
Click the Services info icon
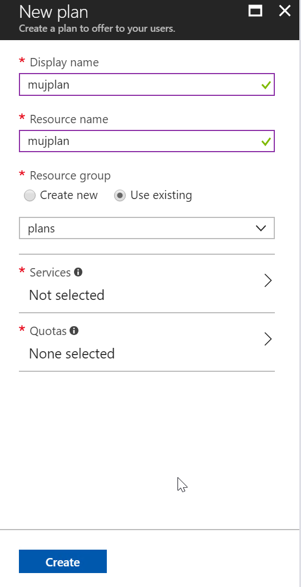pos(78,272)
